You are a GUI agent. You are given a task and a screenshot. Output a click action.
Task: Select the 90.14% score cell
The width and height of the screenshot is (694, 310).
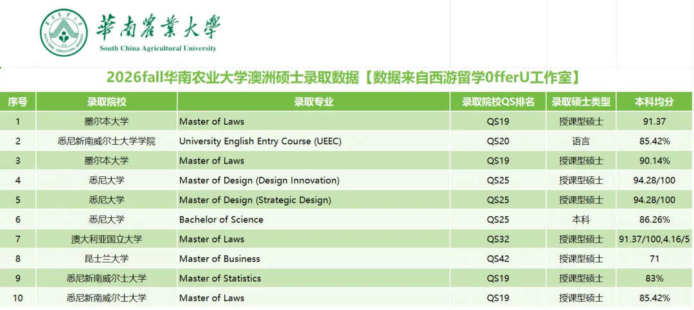(655, 160)
